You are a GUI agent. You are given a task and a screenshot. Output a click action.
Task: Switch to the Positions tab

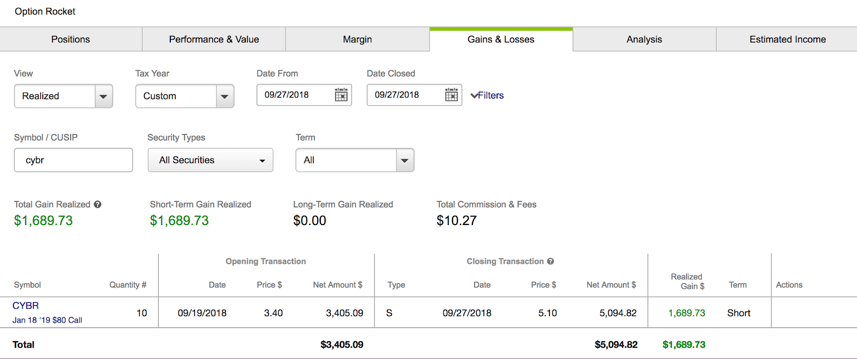(71, 40)
